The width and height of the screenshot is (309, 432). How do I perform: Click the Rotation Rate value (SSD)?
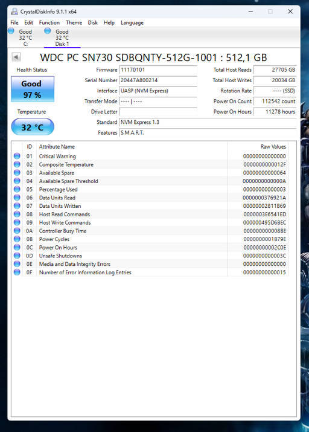pyautogui.click(x=275, y=91)
